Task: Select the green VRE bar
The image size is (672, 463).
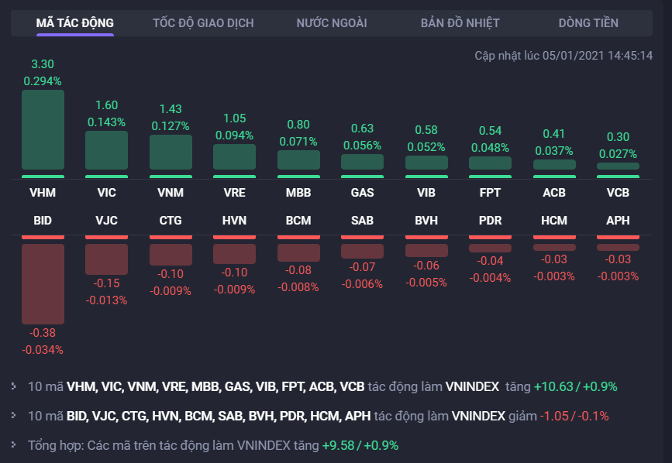Action: tap(234, 156)
